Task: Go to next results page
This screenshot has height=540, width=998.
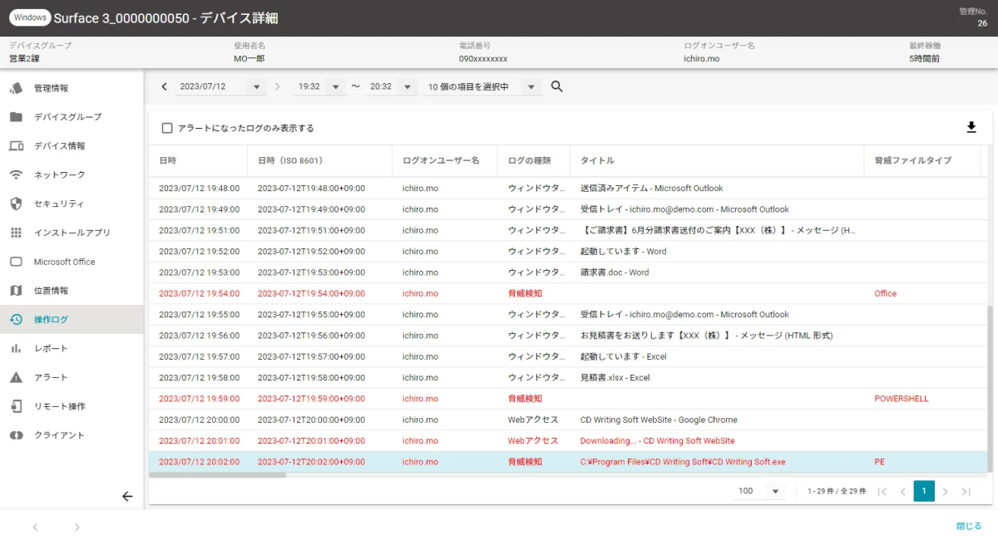Action: coord(945,491)
